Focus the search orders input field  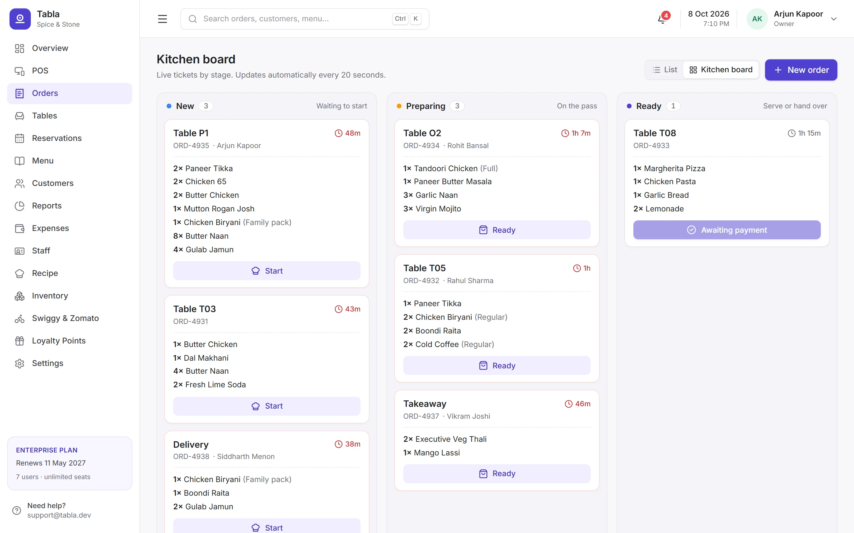tap(305, 19)
